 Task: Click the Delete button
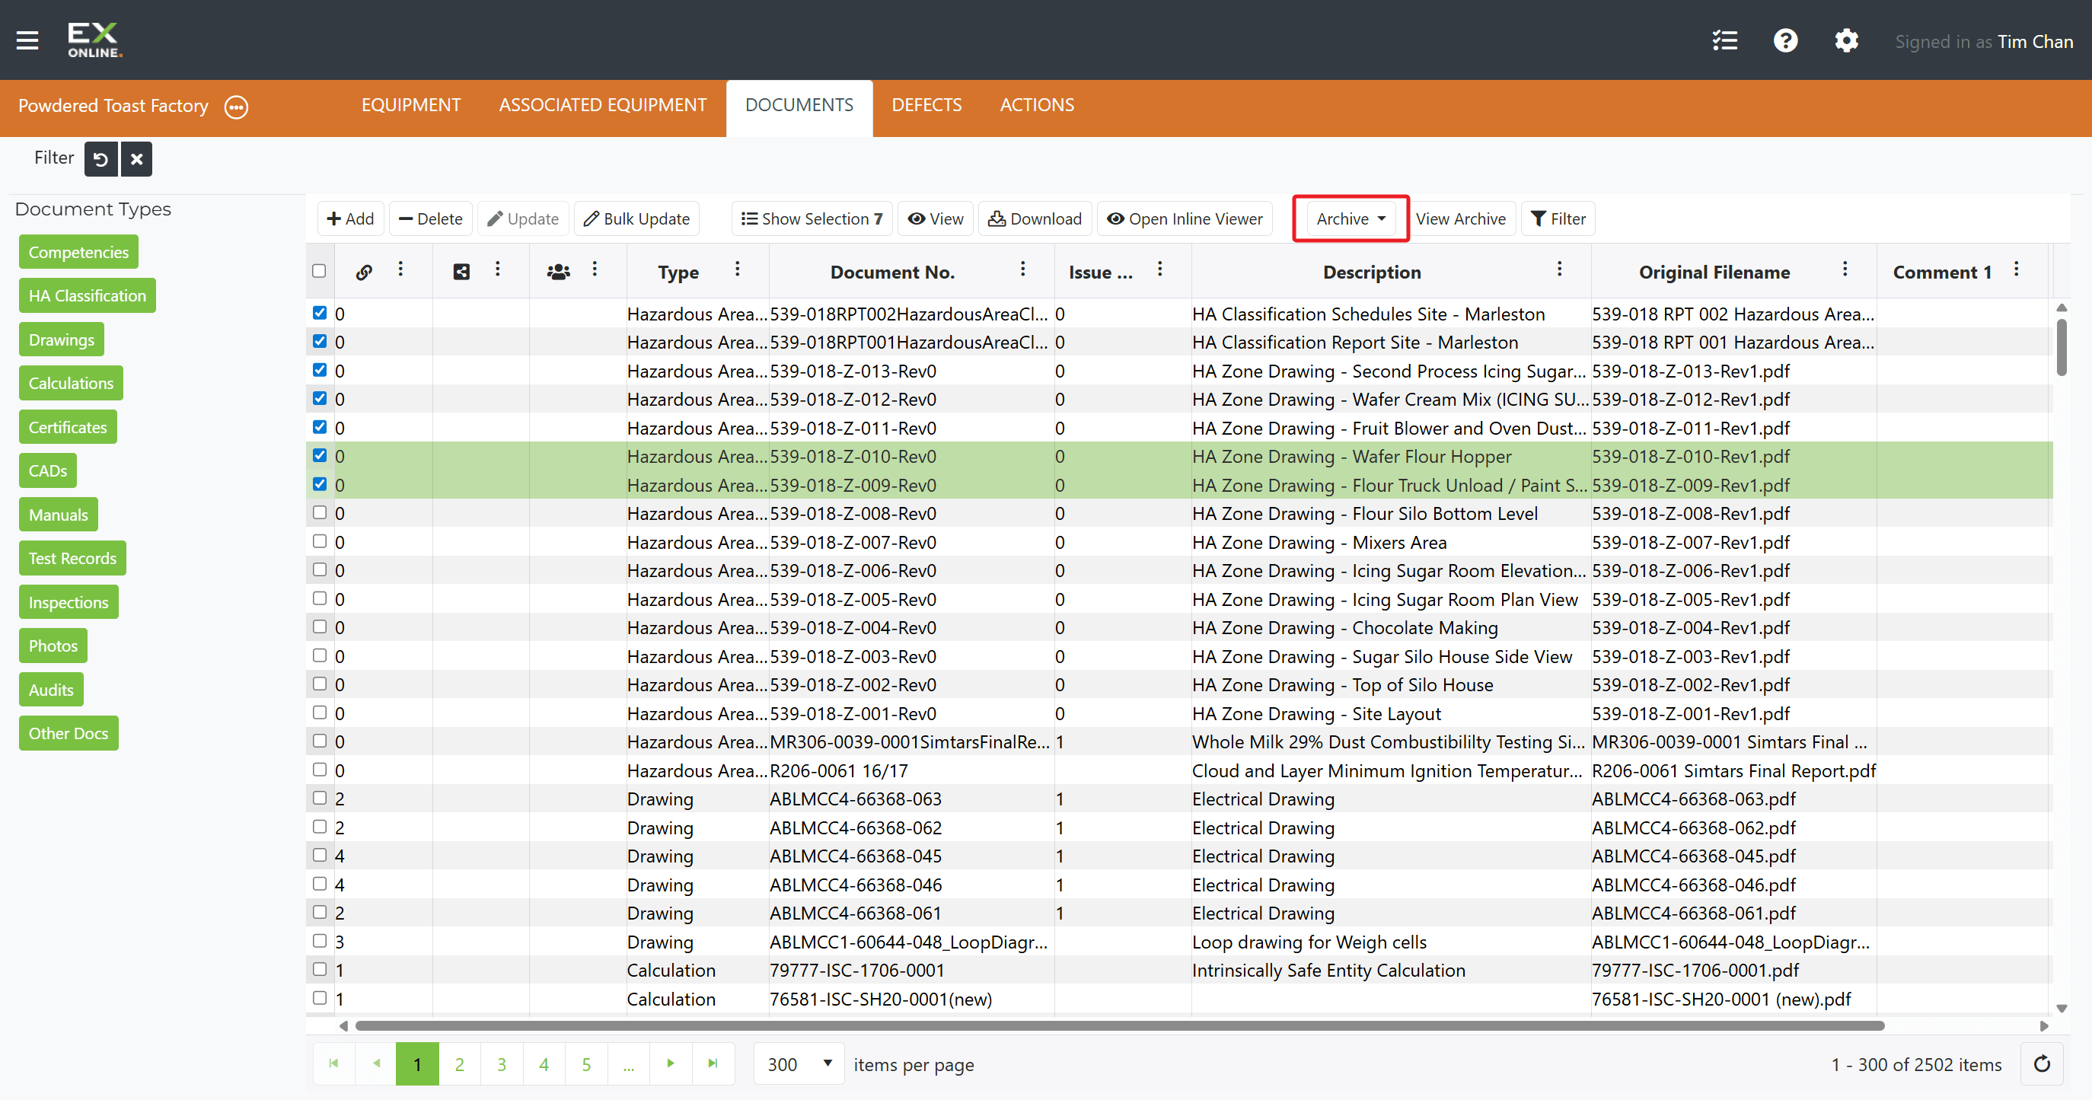tap(430, 219)
